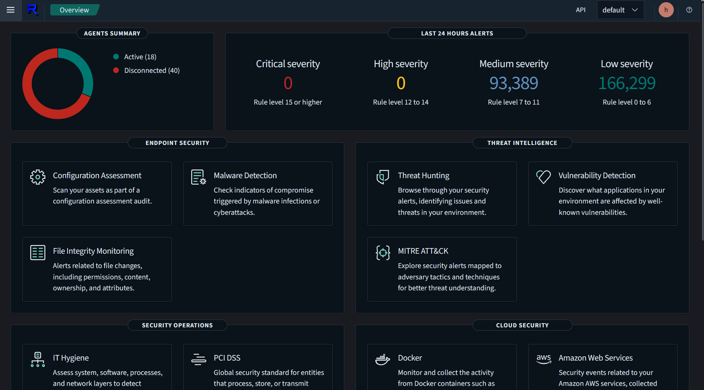Screen dimensions: 704x390
Task: Click the page vertical scrollbar
Action: click(x=702, y=121)
